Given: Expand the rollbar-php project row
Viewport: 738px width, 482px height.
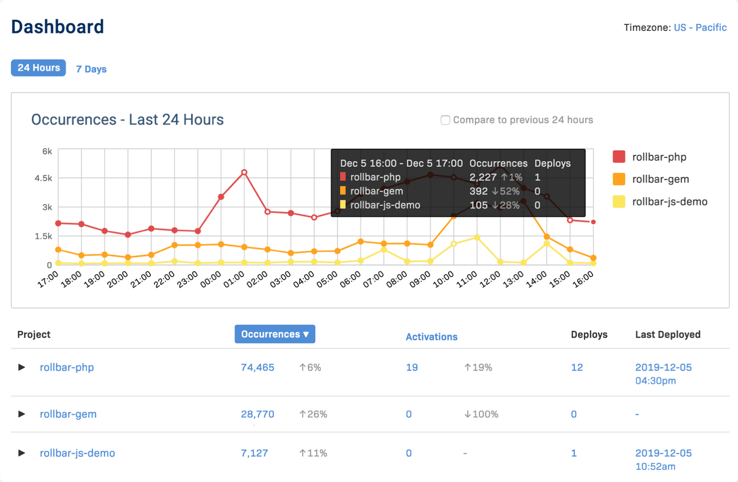Looking at the screenshot, I should tap(21, 367).
